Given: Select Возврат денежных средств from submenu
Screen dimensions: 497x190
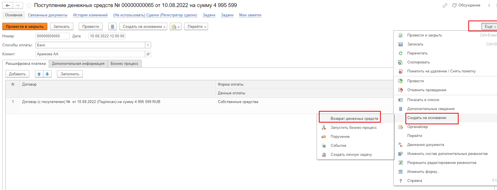Looking at the screenshot, I should coord(354,119).
